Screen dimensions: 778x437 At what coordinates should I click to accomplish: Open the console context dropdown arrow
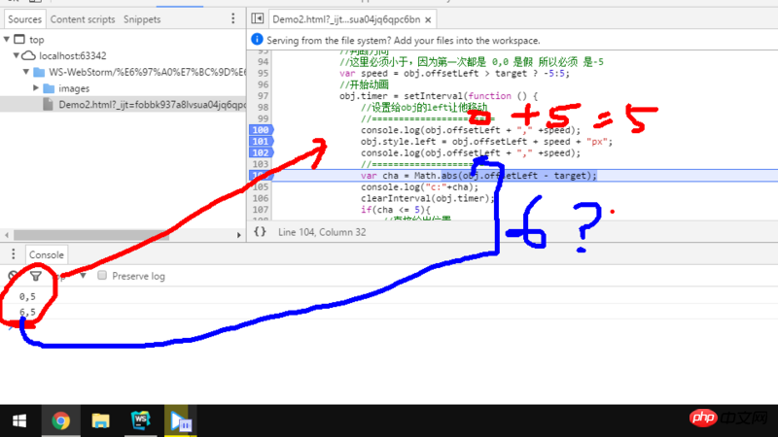coord(83,276)
